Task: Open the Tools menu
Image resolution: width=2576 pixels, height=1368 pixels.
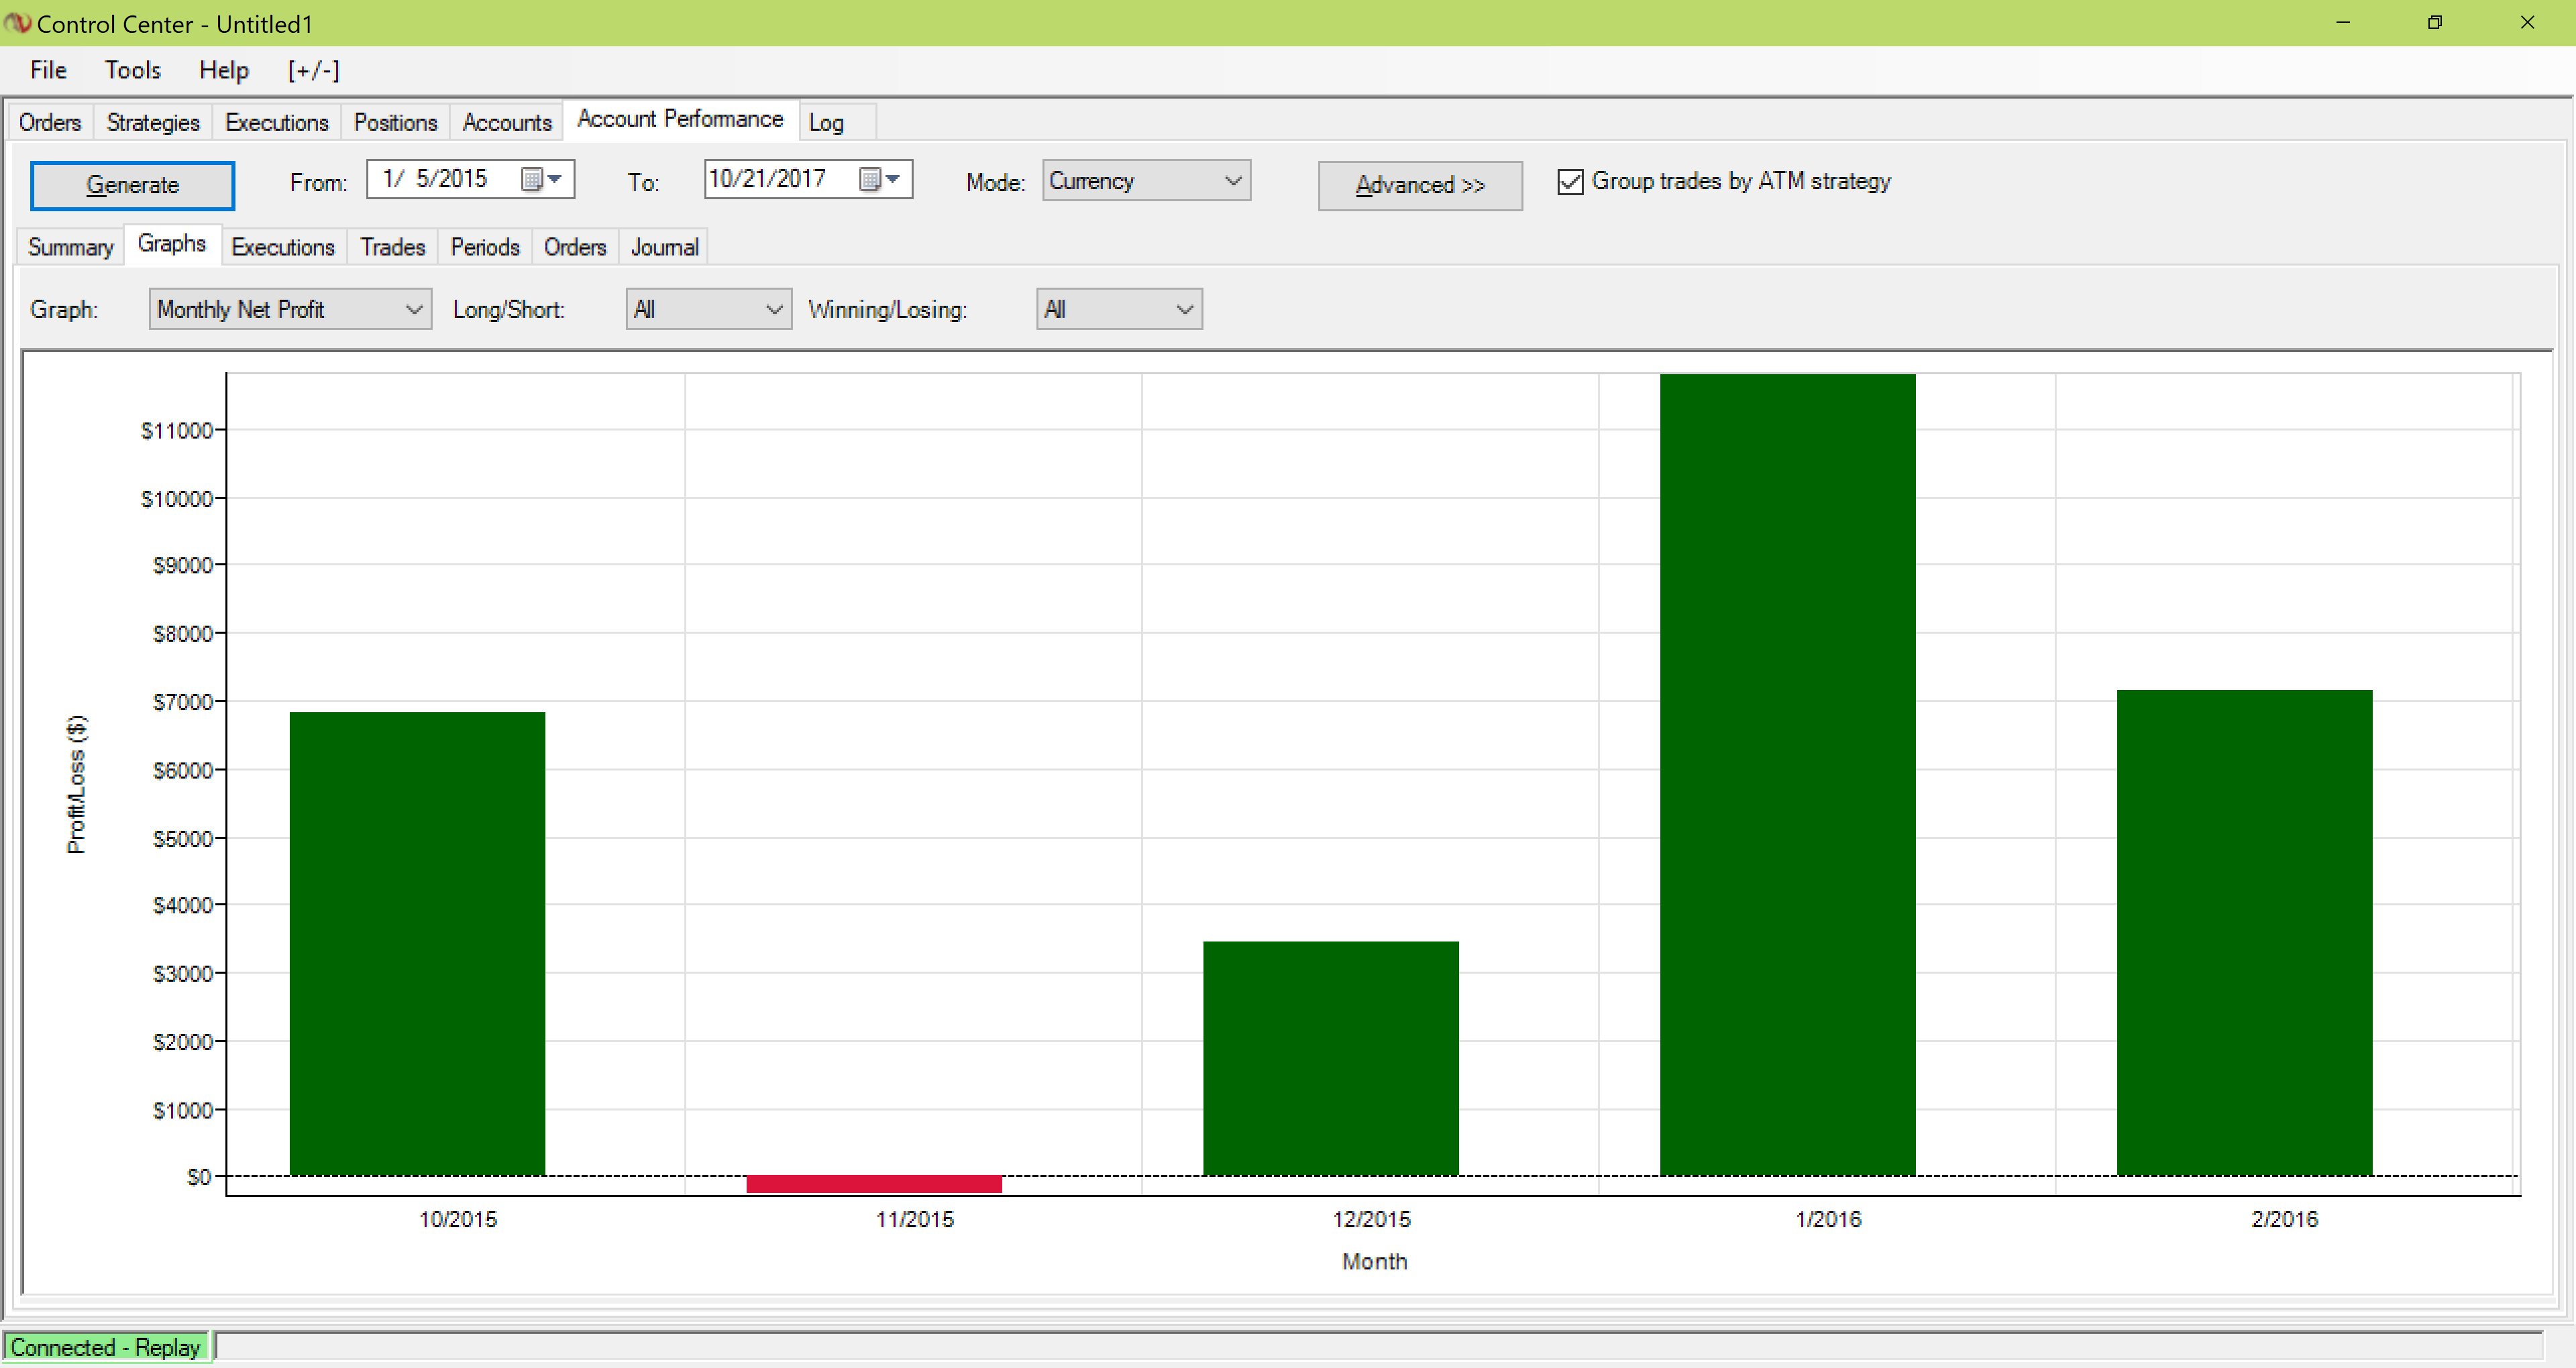Action: pos(132,70)
